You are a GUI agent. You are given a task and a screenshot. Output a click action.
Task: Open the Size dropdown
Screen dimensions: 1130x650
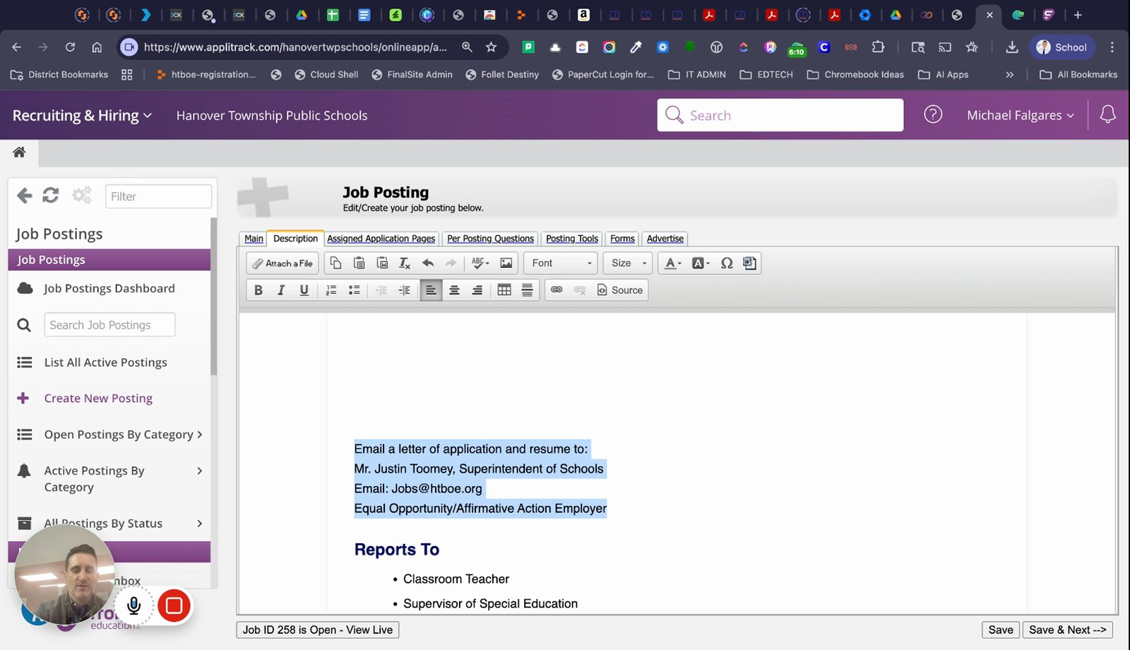point(627,263)
